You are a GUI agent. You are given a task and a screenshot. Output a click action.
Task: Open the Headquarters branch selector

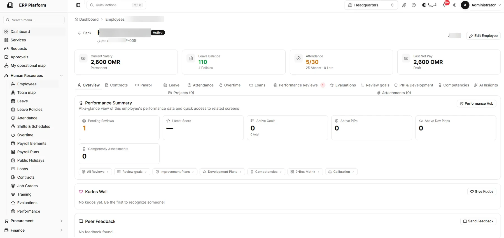[x=371, y=5]
